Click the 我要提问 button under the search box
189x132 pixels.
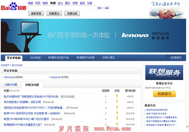54,14
